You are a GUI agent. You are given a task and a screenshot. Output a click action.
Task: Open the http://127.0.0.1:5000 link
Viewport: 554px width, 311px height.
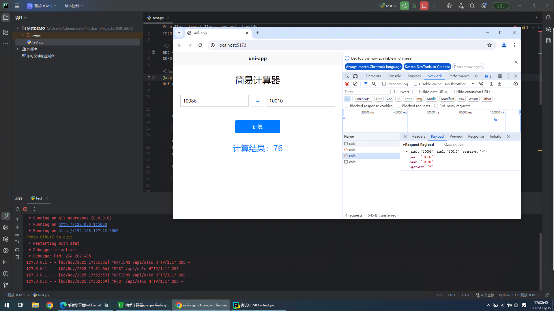click(x=83, y=224)
